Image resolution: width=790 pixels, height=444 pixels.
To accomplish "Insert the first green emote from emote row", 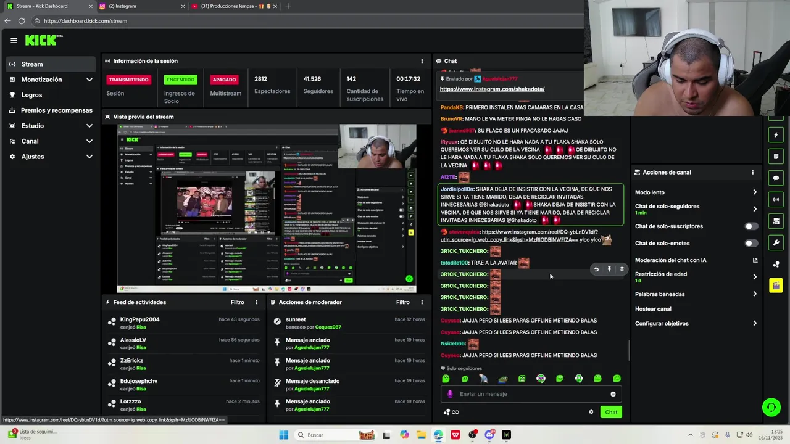I will coord(446,379).
